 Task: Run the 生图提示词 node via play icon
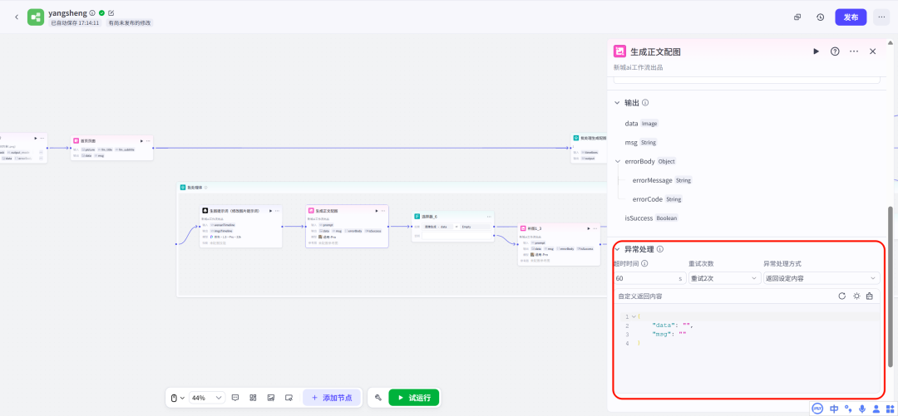click(270, 211)
